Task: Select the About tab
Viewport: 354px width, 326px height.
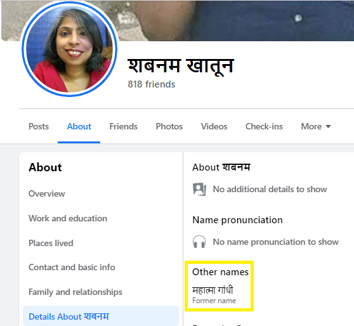Action: pos(79,126)
